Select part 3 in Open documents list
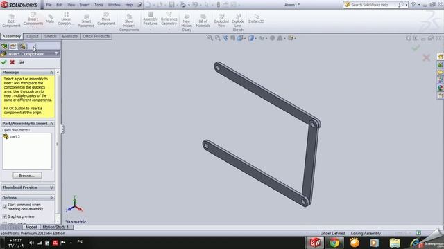 pyautogui.click(x=15, y=137)
